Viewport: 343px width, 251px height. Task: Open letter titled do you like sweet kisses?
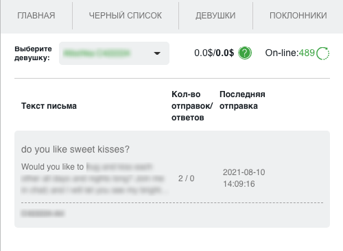pyautogui.click(x=75, y=149)
